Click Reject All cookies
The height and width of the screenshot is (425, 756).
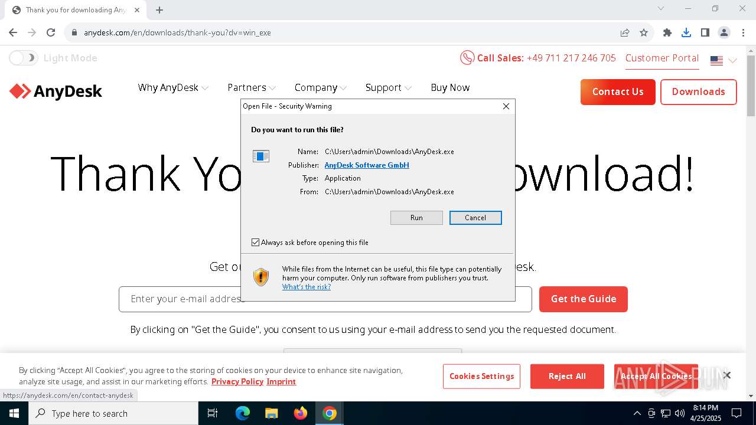pyautogui.click(x=567, y=377)
